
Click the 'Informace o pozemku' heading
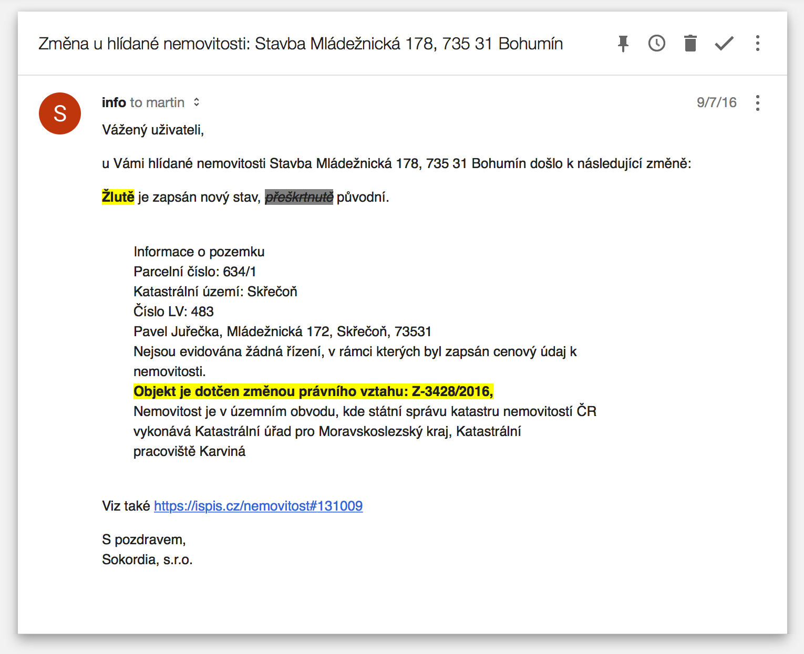tap(199, 252)
